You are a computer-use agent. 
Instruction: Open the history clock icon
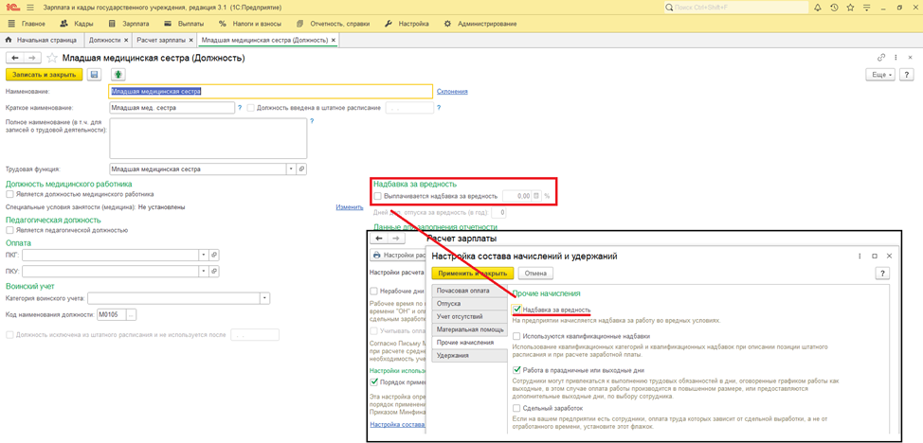834,8
